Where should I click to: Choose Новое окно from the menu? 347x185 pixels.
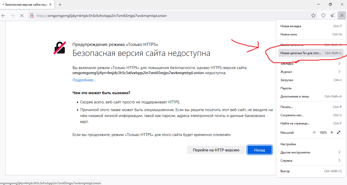pos(311,34)
